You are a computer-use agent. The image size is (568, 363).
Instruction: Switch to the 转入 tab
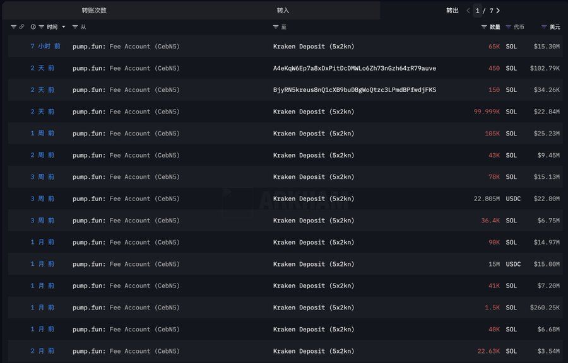[x=283, y=11]
